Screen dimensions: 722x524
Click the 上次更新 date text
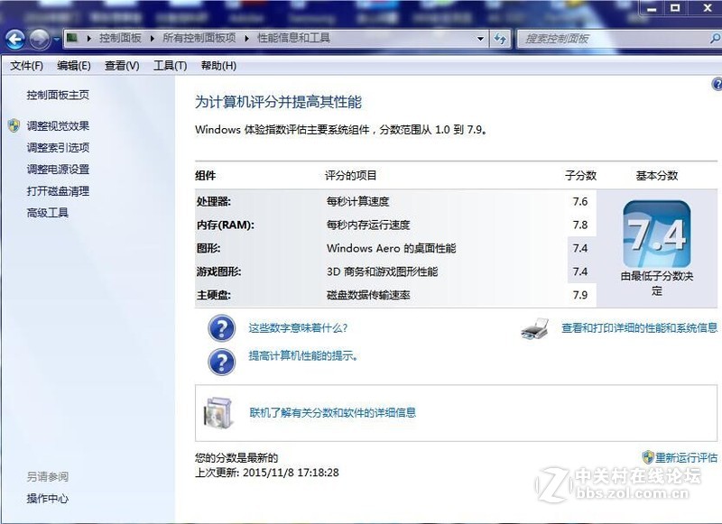(267, 473)
